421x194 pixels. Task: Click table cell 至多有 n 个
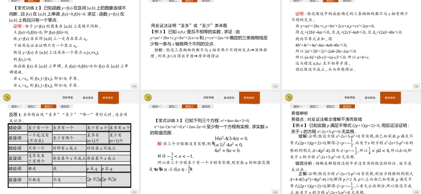[x=120, y=128]
